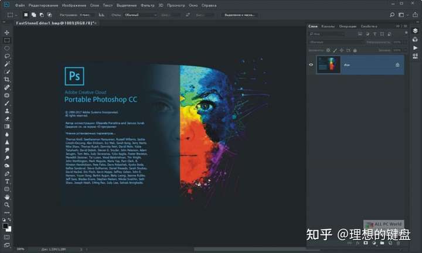Open the Layers panel flyout menu
The width and height of the screenshot is (422, 253).
pyautogui.click(x=406, y=26)
